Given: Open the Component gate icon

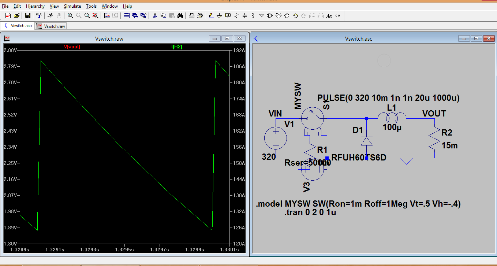Looking at the screenshot, I should coord(270,15).
